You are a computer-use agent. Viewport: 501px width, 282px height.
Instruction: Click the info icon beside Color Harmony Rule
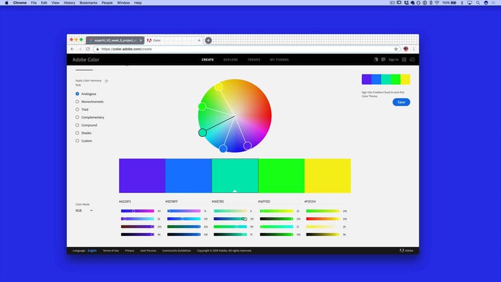(106, 80)
